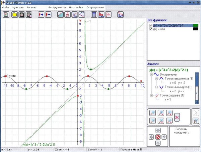This screenshot has height=152, width=201.
Task: Collapse the Точки максимума node
Action: 156,79
